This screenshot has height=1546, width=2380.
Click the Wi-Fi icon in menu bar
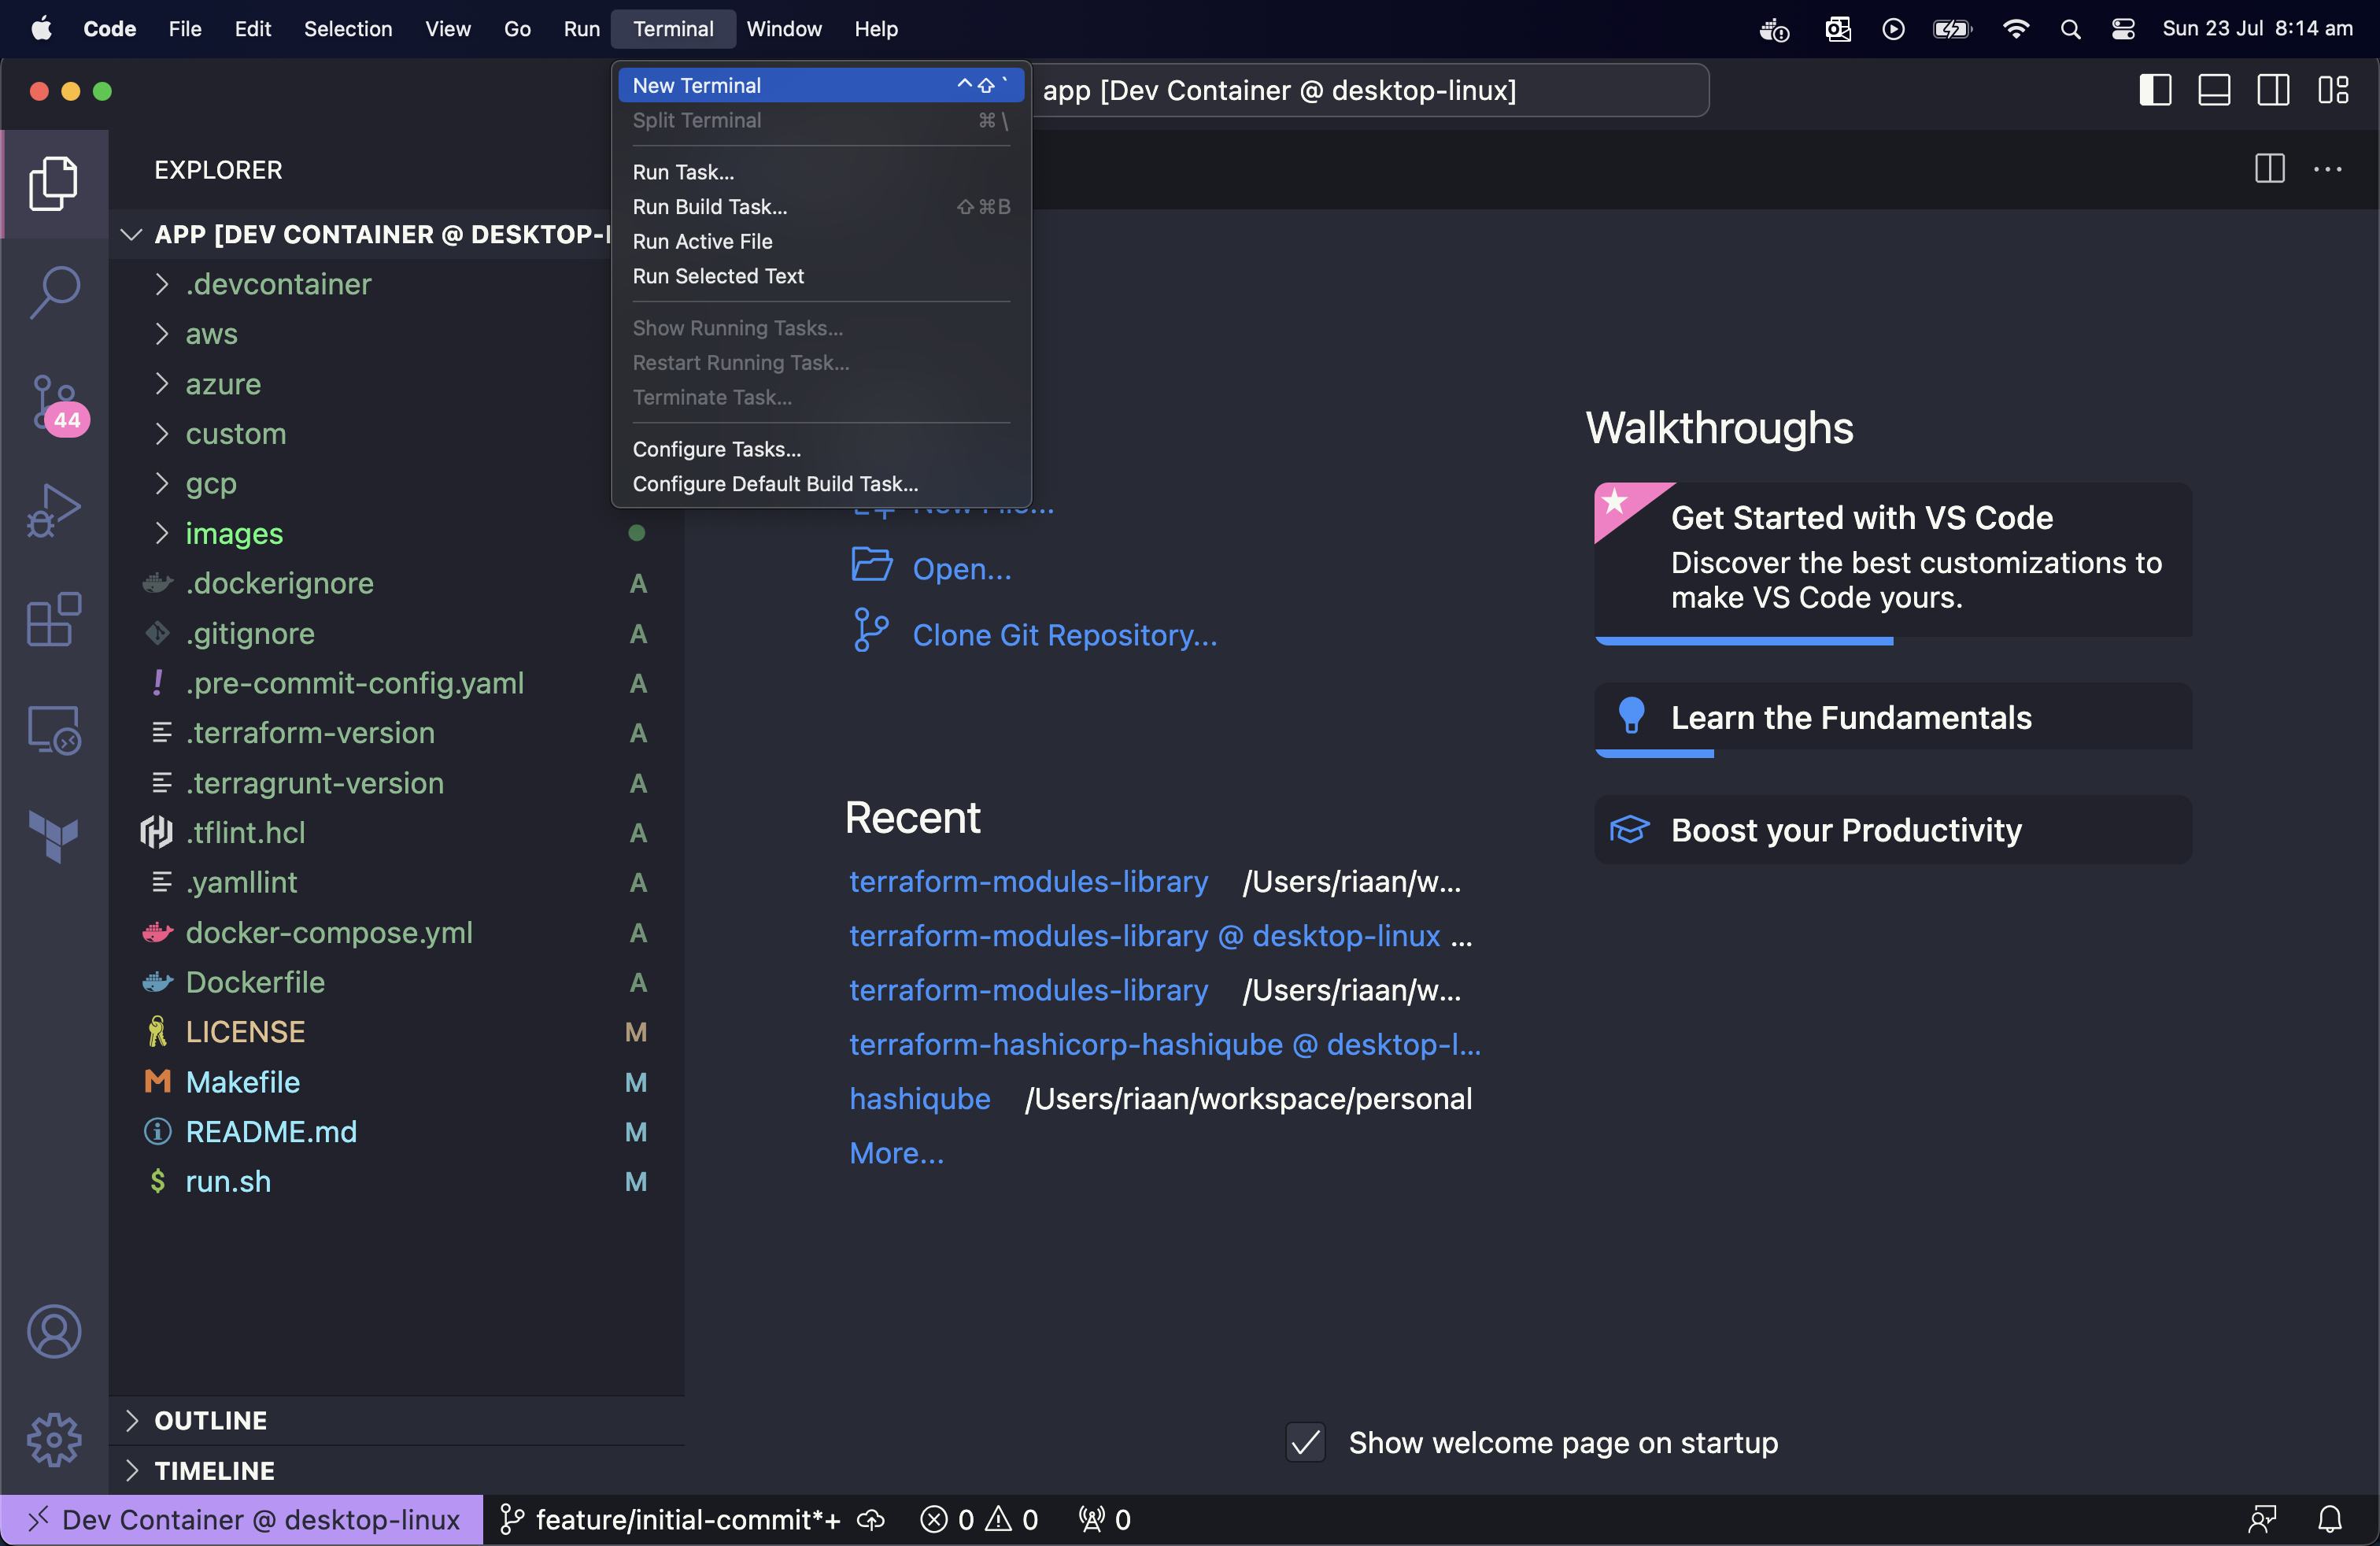[2016, 29]
